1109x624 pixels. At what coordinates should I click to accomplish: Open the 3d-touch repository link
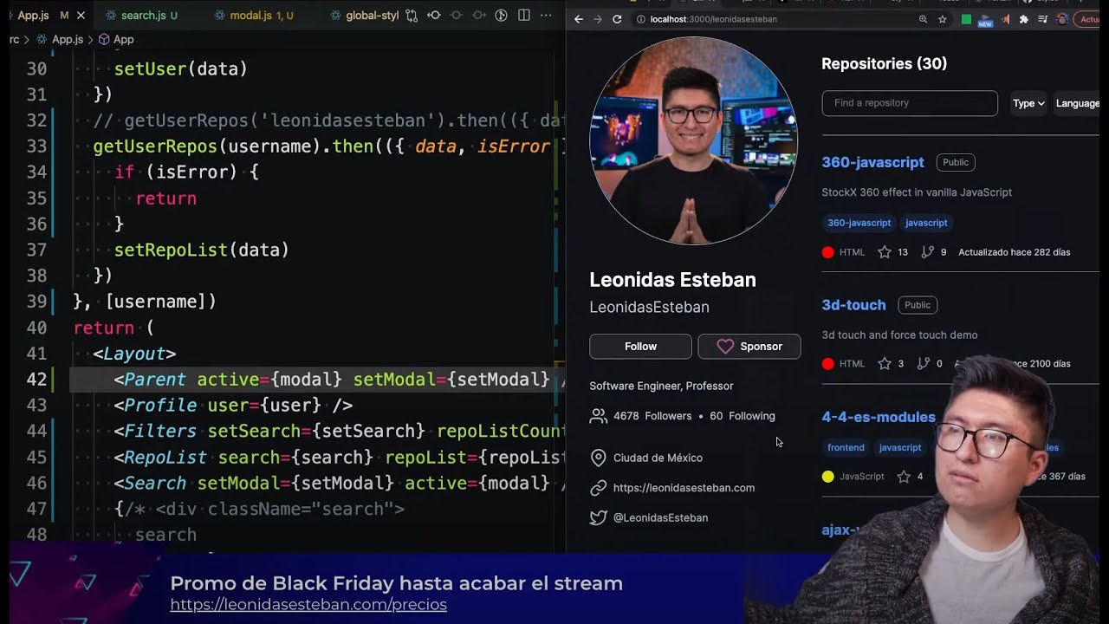coord(853,305)
